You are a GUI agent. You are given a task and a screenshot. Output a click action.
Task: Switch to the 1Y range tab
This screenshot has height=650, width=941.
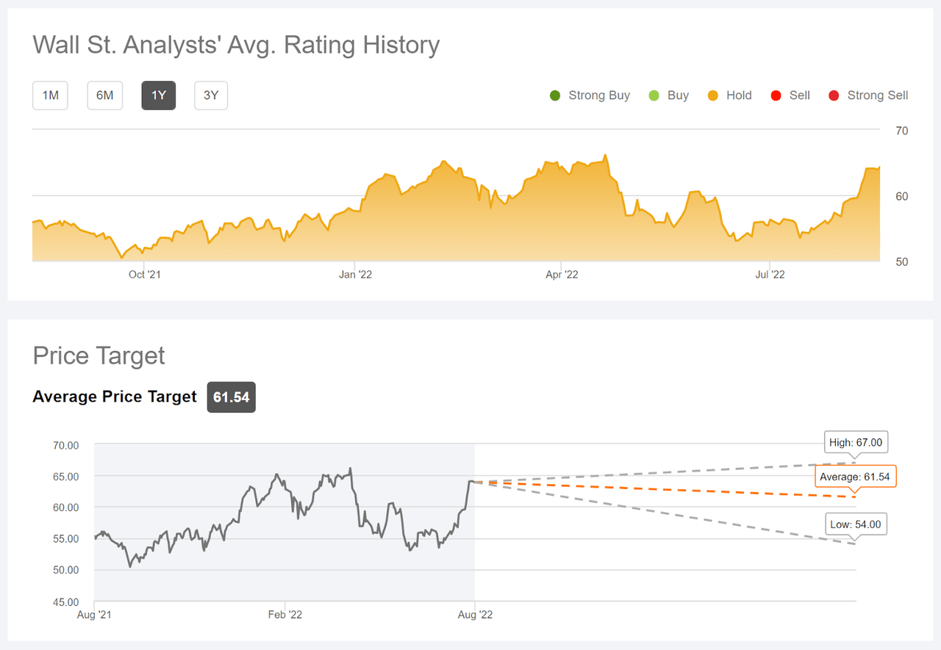[159, 95]
